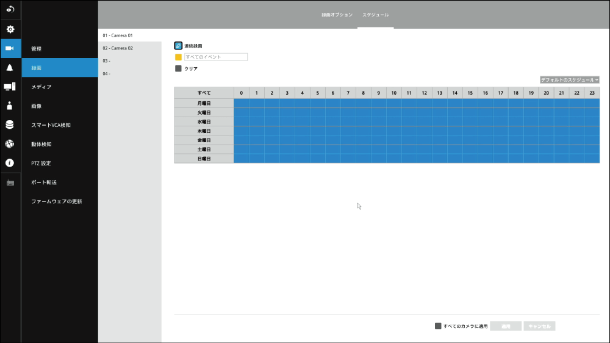Check the すべてのカメラに適用 checkbox
The width and height of the screenshot is (610, 343).
click(438, 326)
